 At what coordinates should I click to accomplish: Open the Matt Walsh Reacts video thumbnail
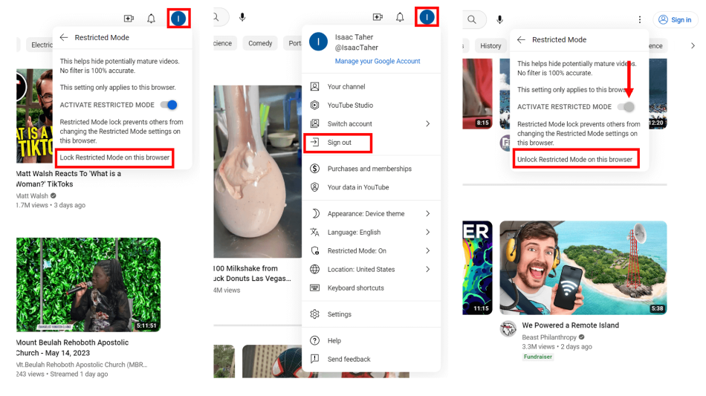pos(34,116)
